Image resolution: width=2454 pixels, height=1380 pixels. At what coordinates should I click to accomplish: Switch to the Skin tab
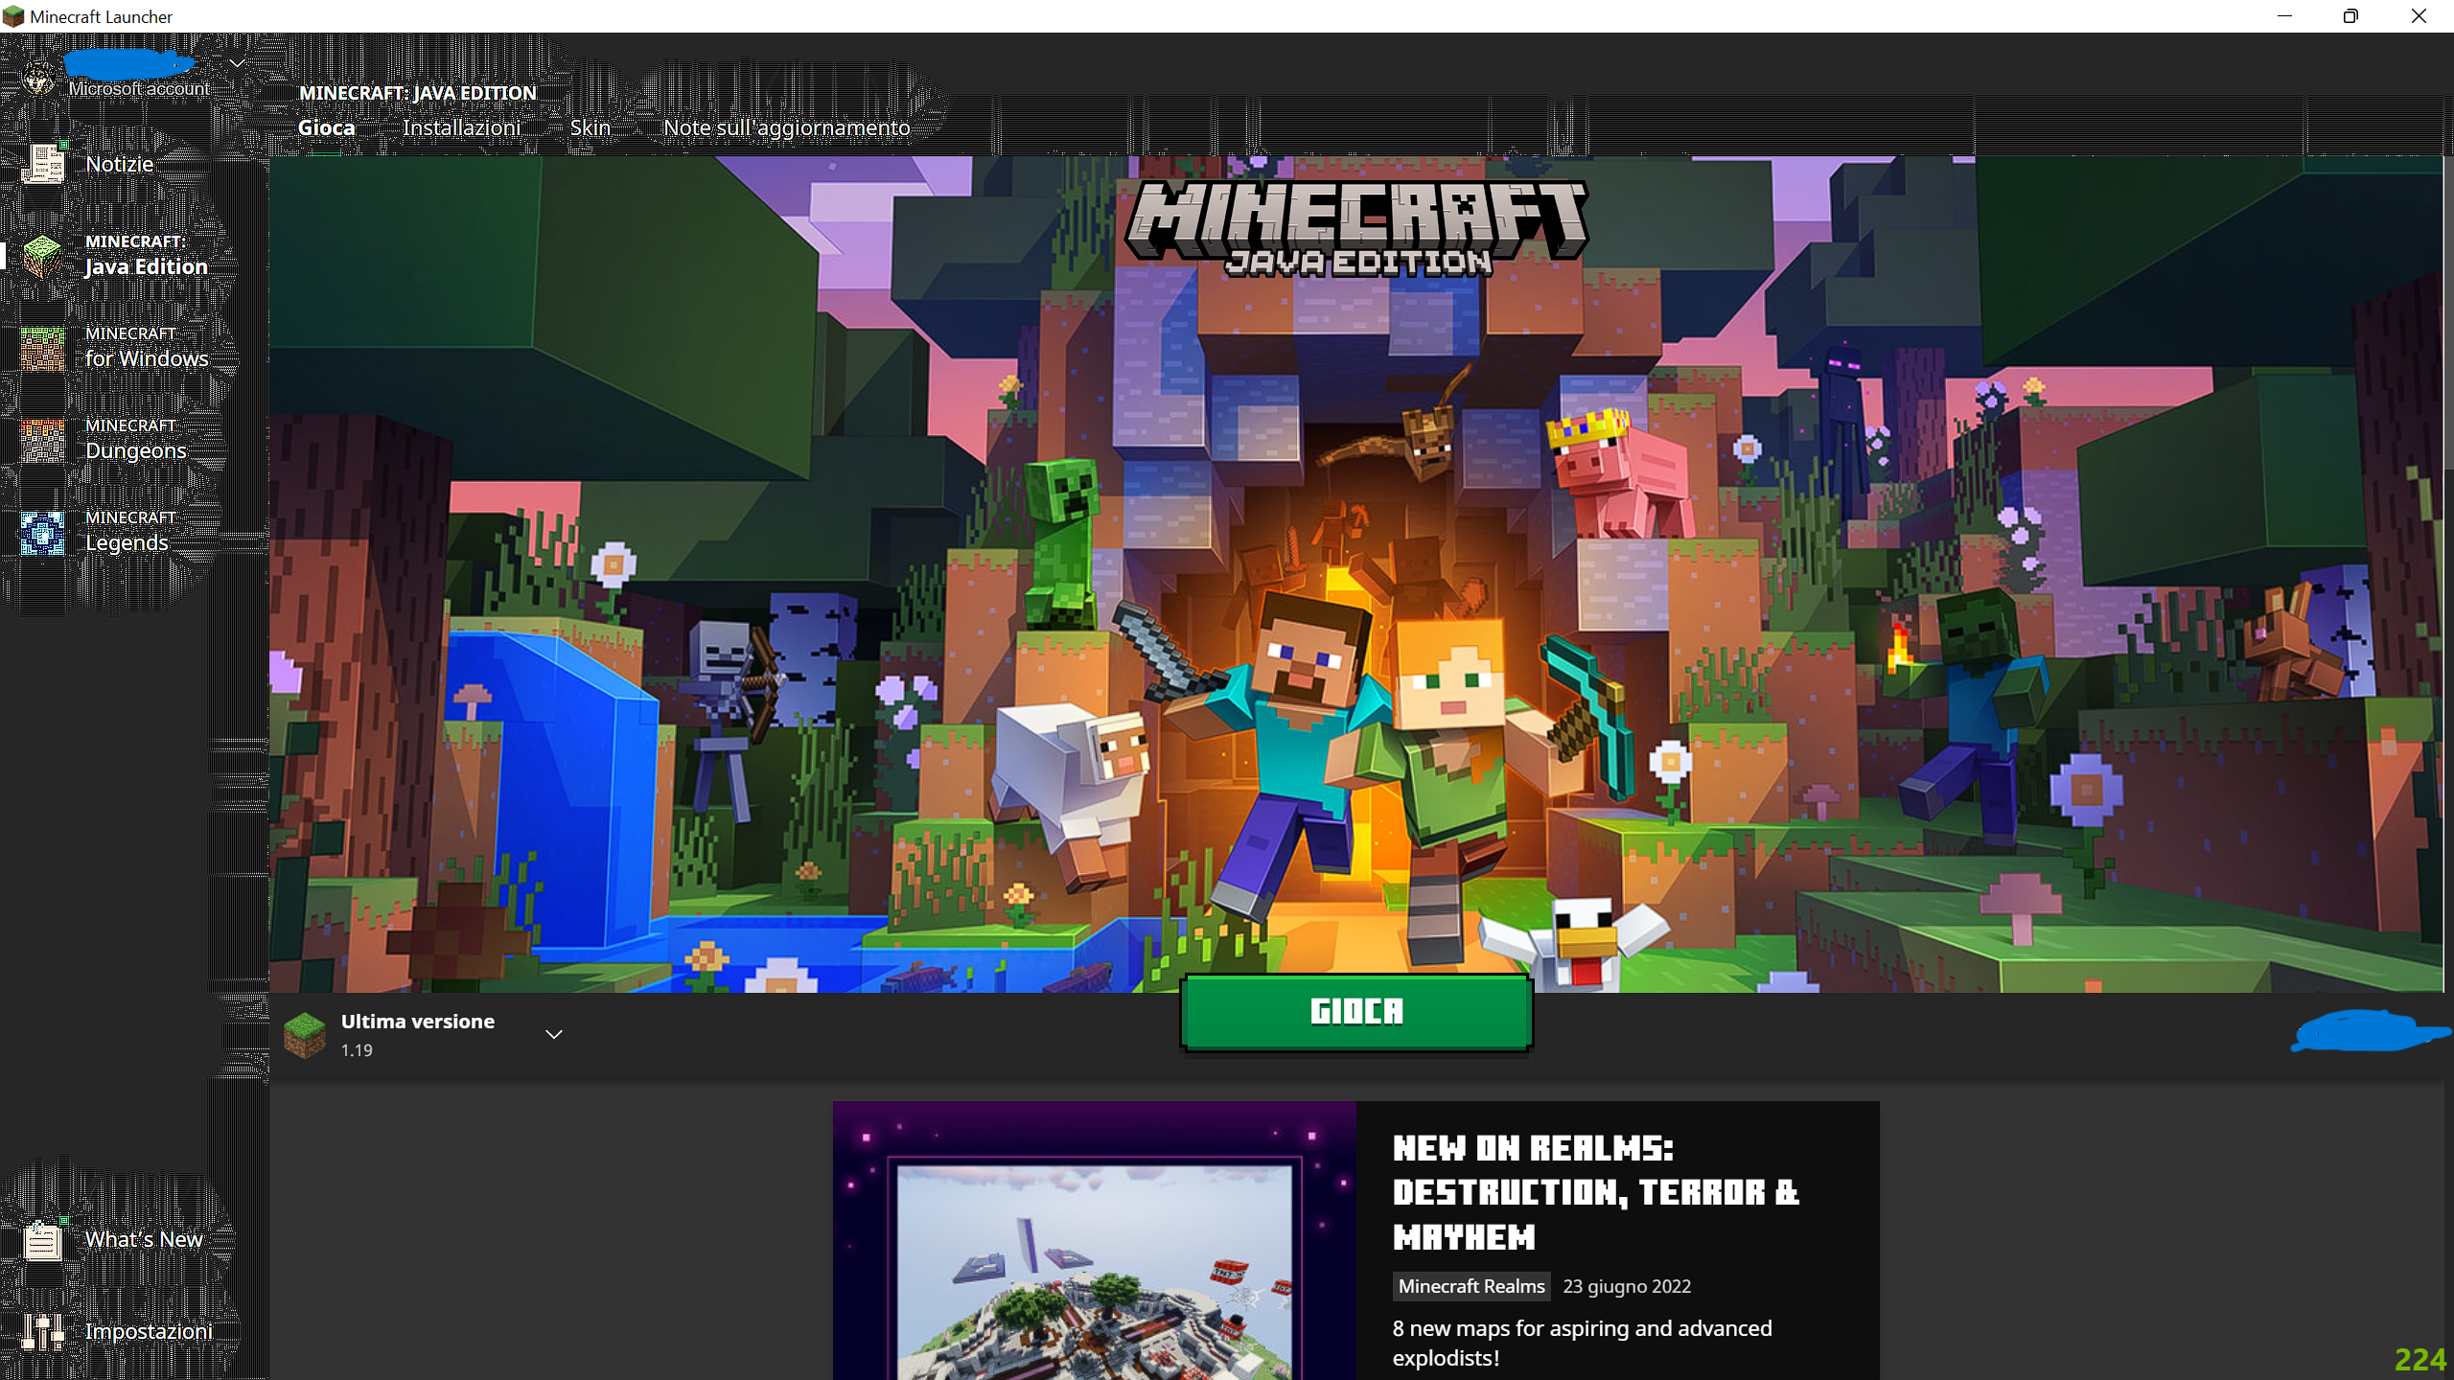[590, 127]
